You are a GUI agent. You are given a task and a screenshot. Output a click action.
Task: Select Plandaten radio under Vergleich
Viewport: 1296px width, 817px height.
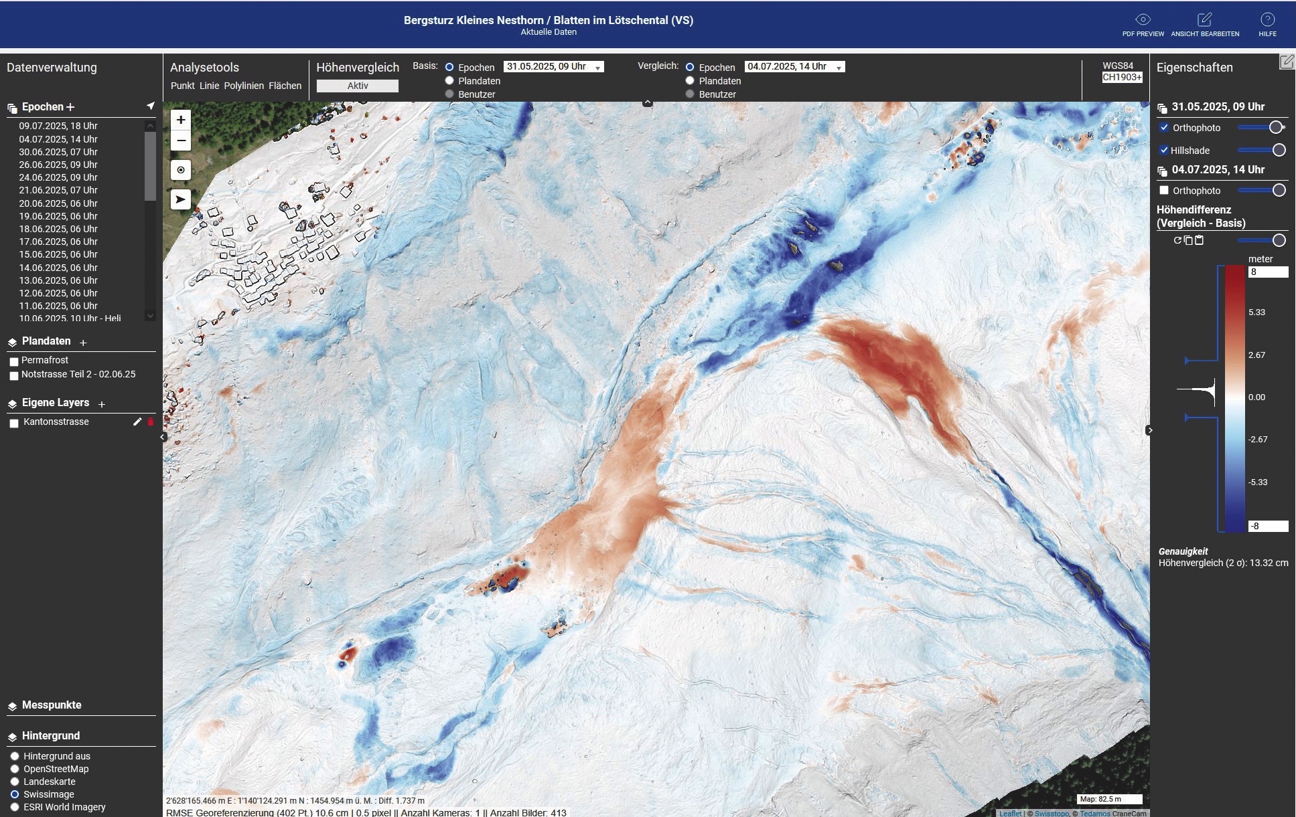[690, 80]
